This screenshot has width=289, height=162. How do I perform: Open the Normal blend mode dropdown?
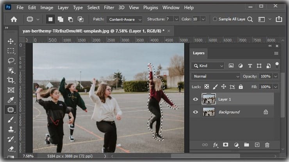[x=216, y=76]
